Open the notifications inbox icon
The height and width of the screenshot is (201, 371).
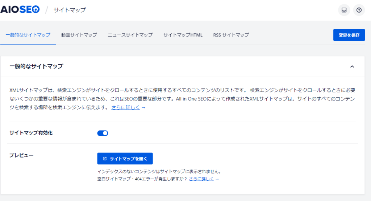coord(344,10)
